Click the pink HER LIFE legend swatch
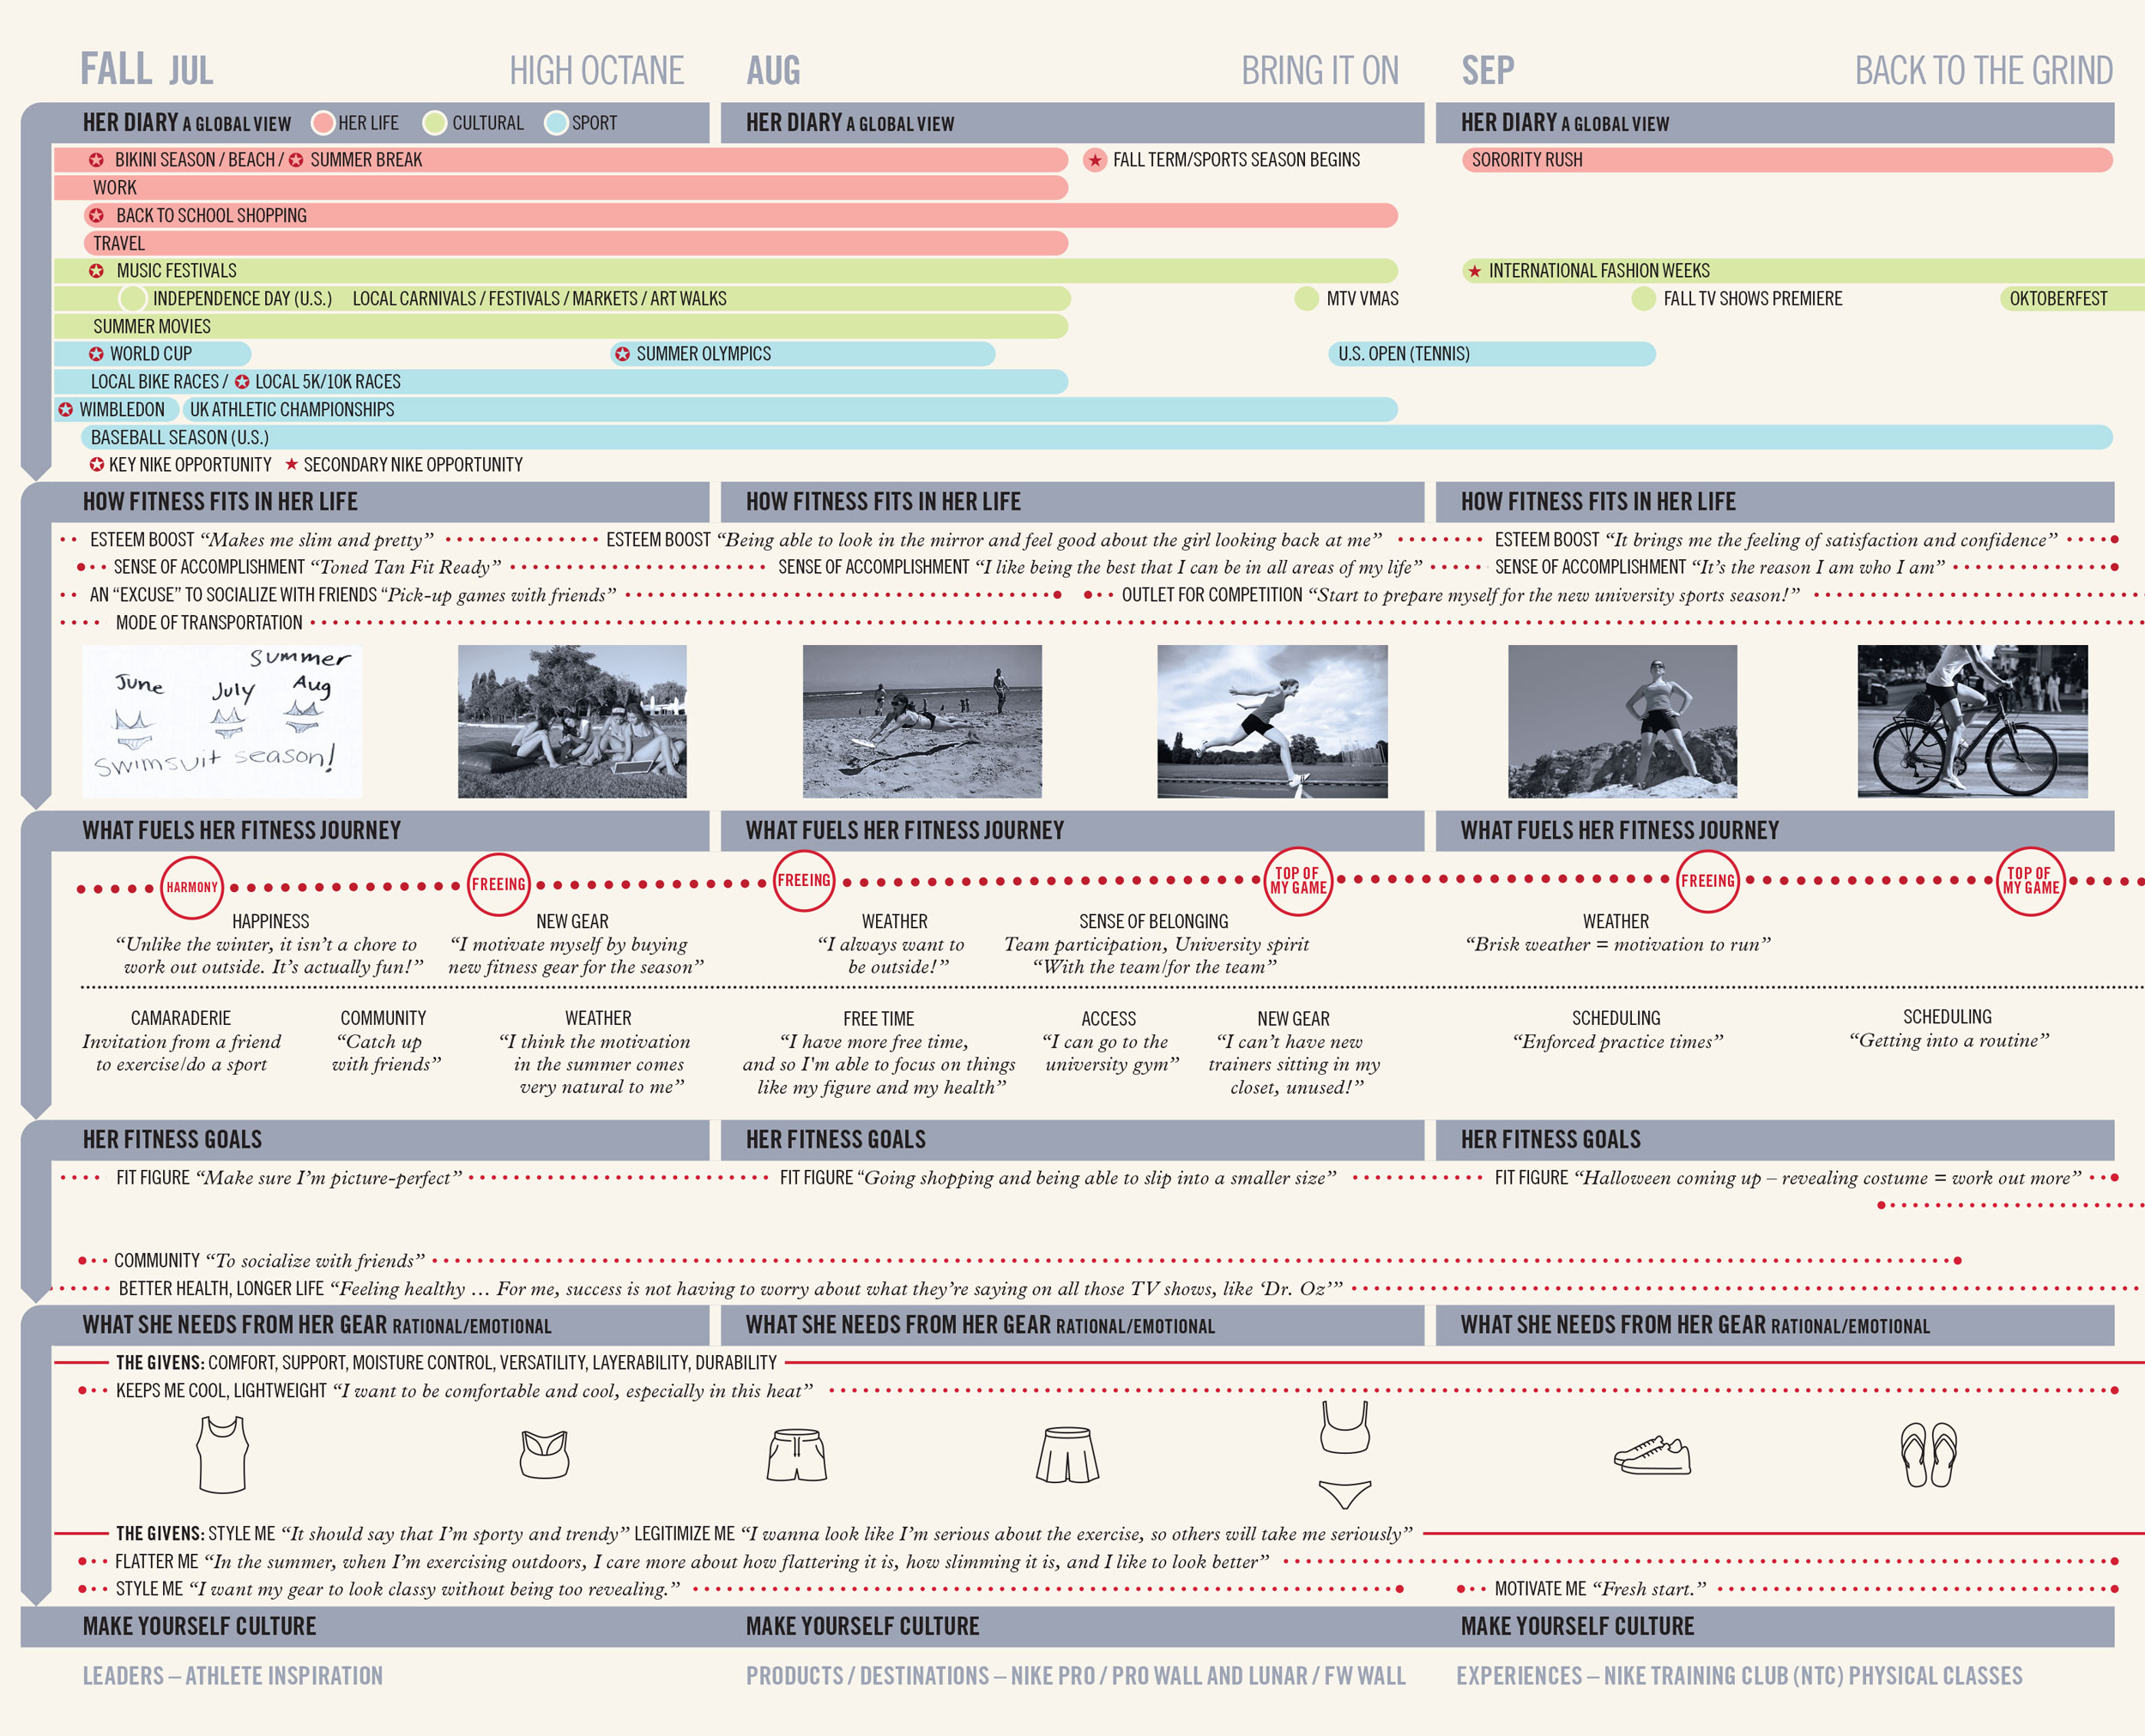Screen dimensions: 2145x1736 pyautogui.click(x=322, y=123)
